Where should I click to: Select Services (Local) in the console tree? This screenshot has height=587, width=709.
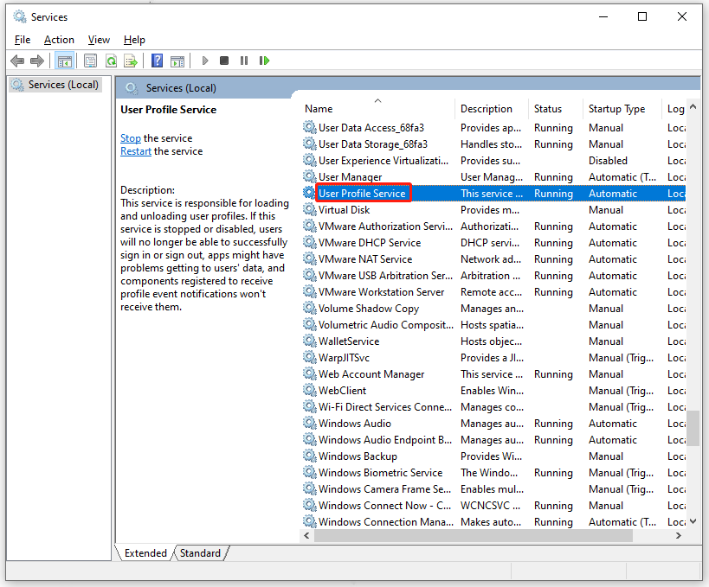(x=63, y=85)
